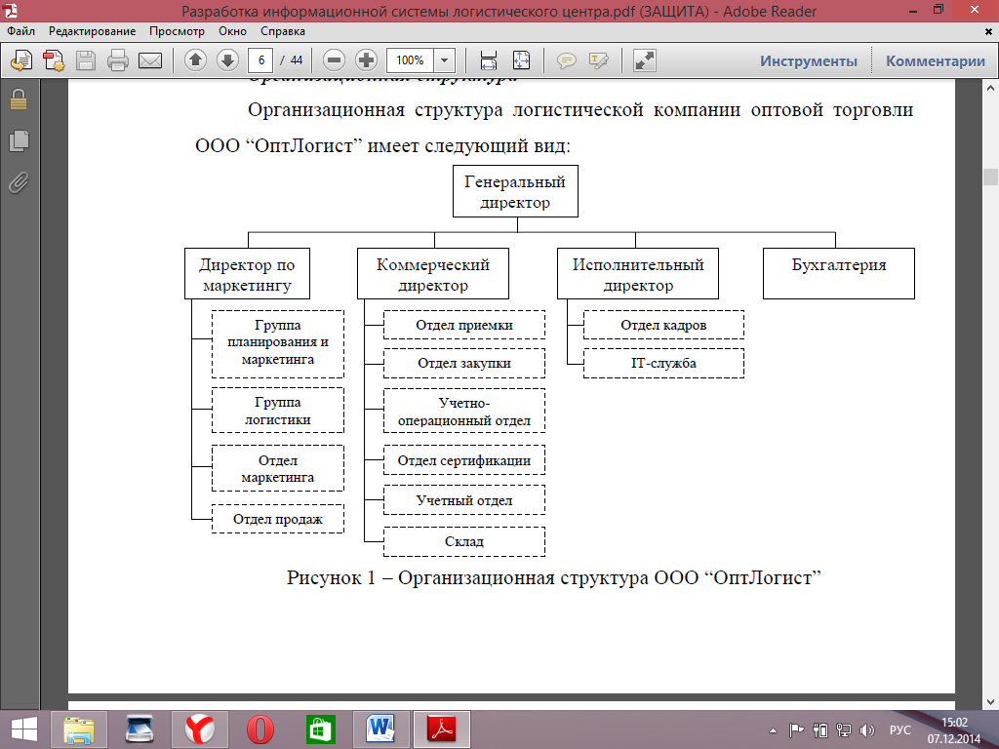This screenshot has height=749, width=999.
Task: Zoom in with plus button
Action: (x=366, y=60)
